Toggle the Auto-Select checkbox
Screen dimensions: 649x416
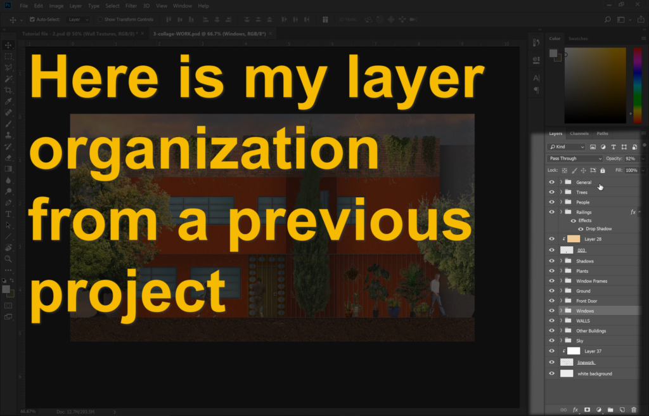point(32,20)
